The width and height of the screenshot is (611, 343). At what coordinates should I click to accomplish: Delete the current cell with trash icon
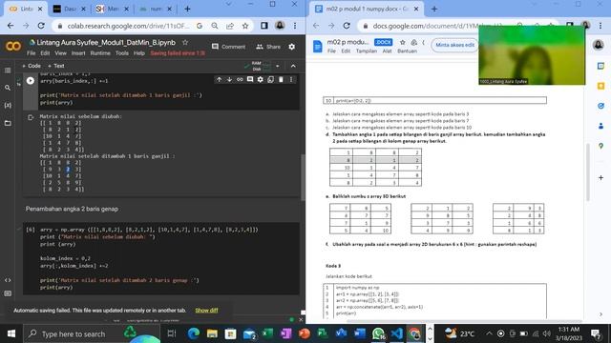point(281,79)
